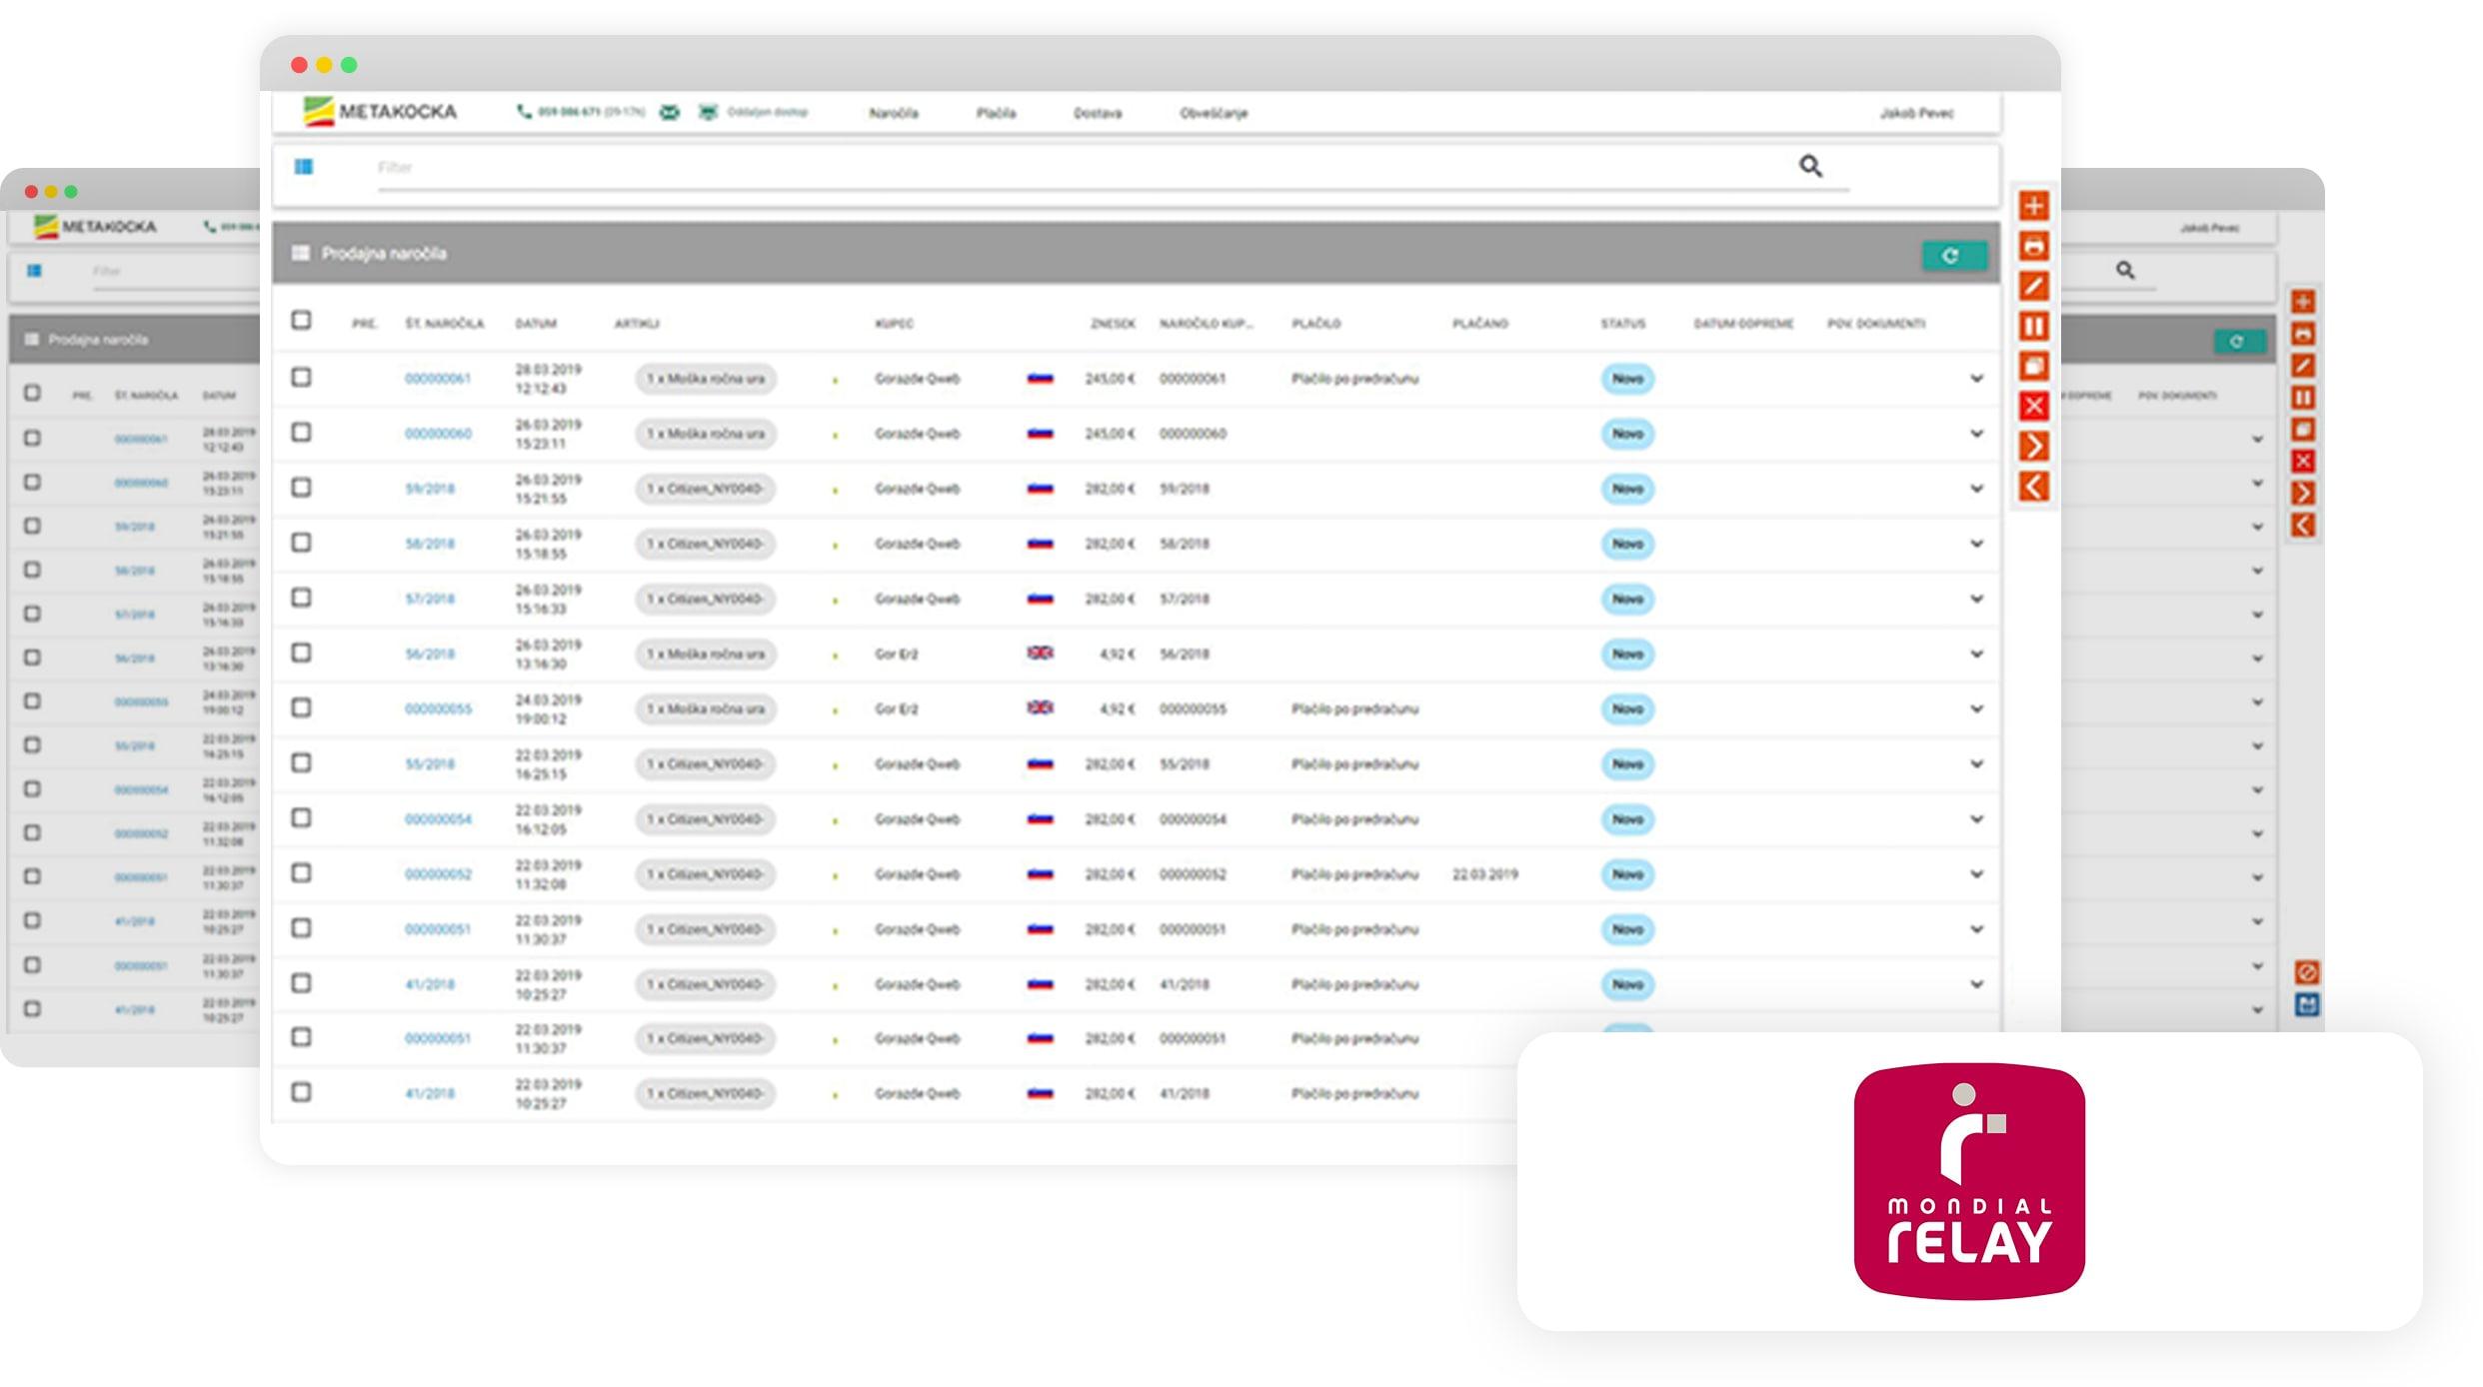Tick the select-all checkbox in the front window table header
The image size is (2483, 1387).
click(x=301, y=320)
